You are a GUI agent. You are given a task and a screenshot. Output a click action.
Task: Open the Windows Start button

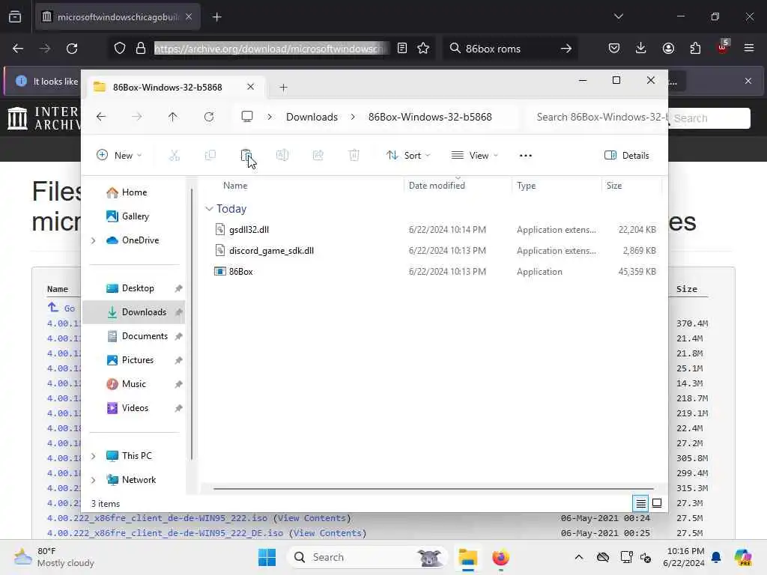267,557
